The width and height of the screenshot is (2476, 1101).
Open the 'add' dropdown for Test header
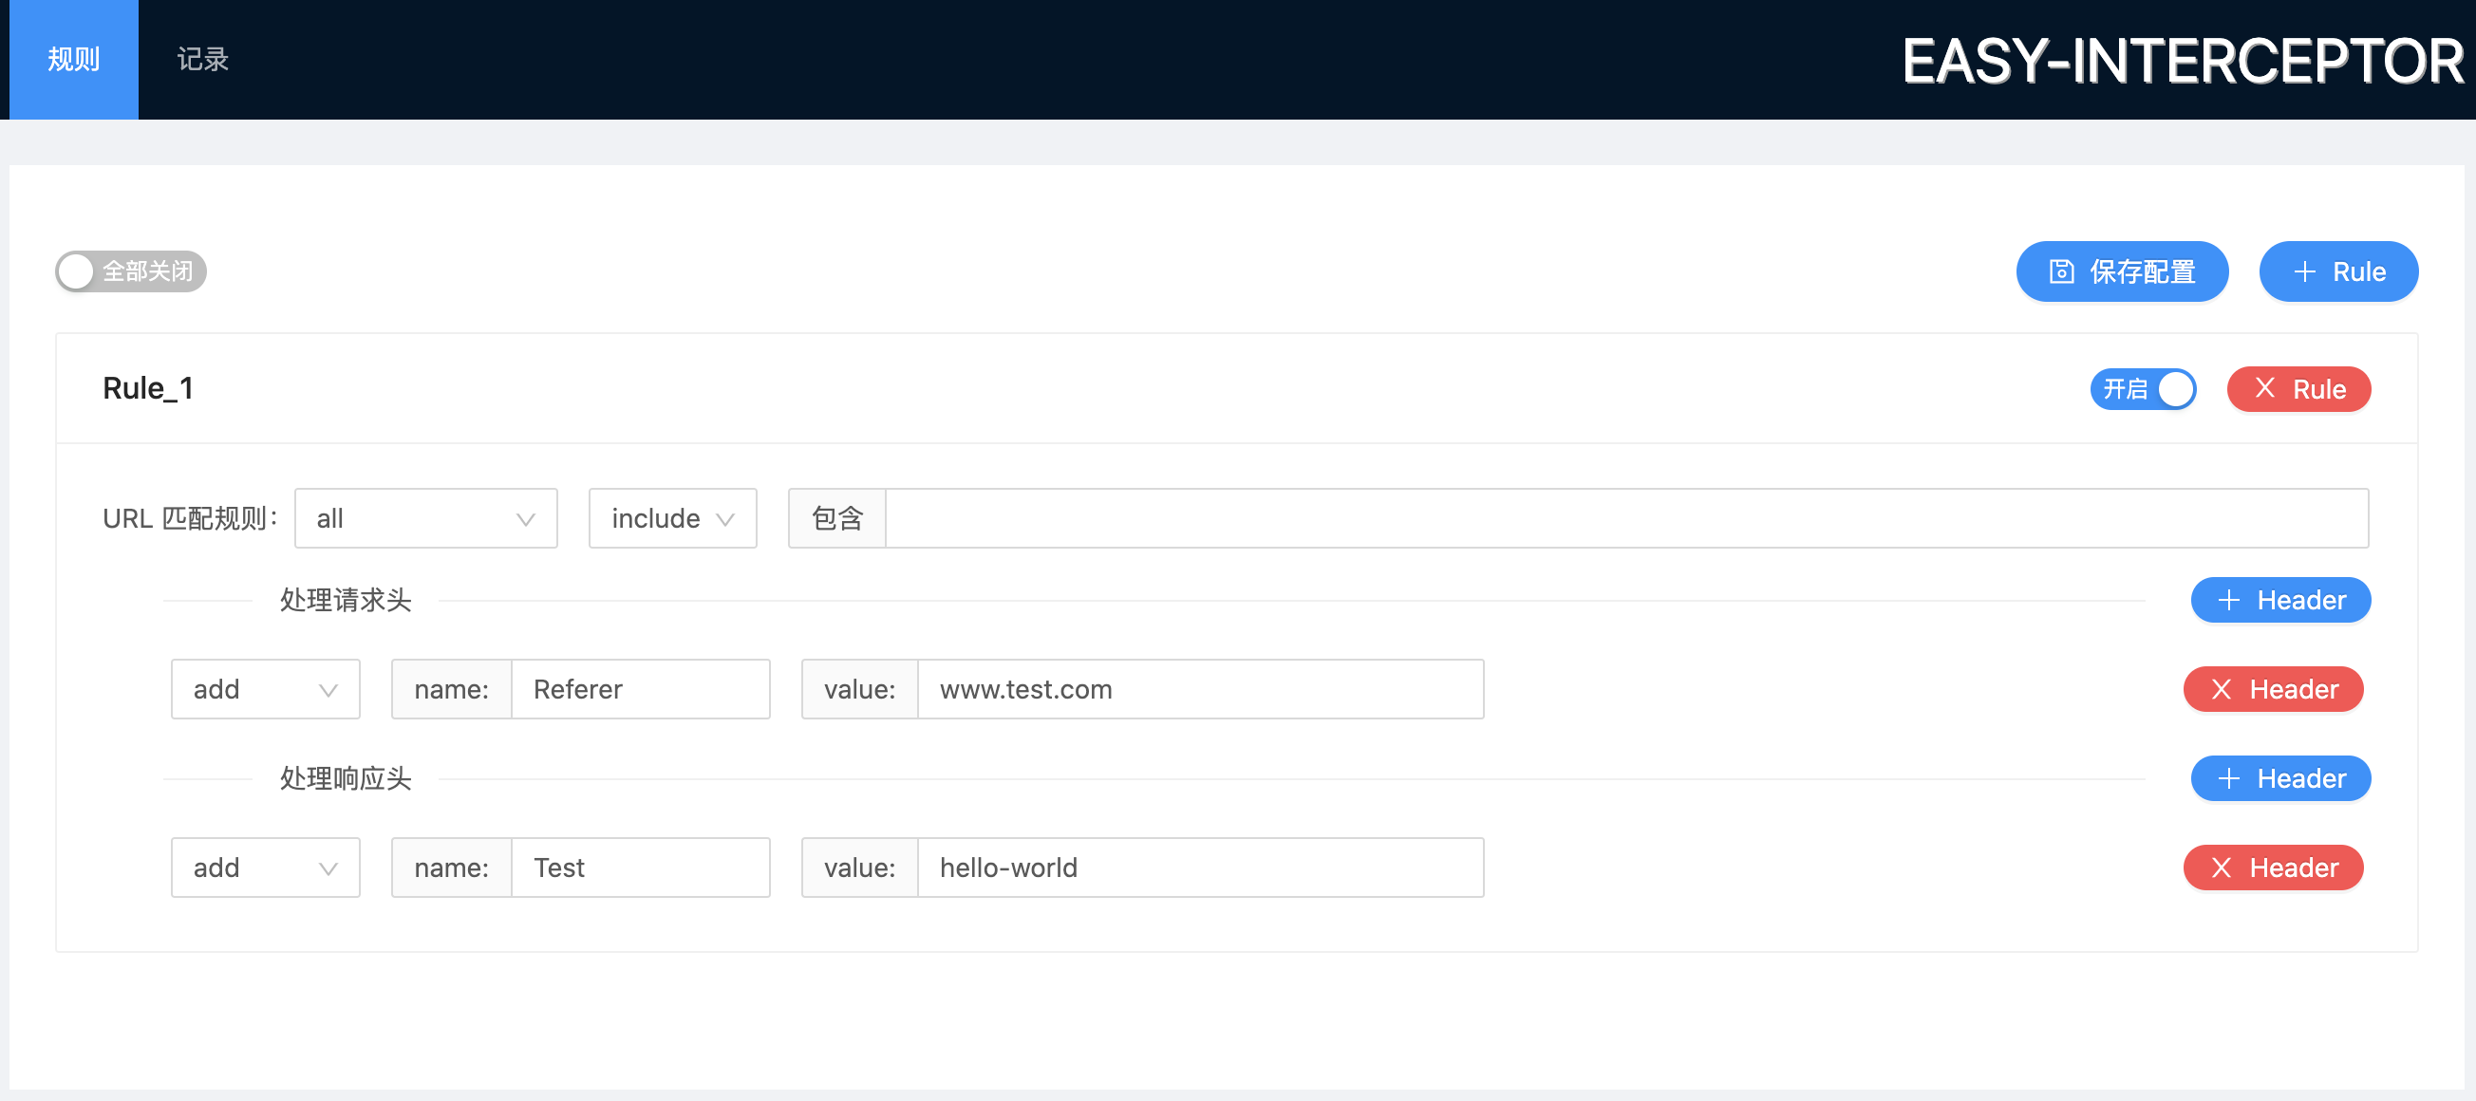(264, 868)
